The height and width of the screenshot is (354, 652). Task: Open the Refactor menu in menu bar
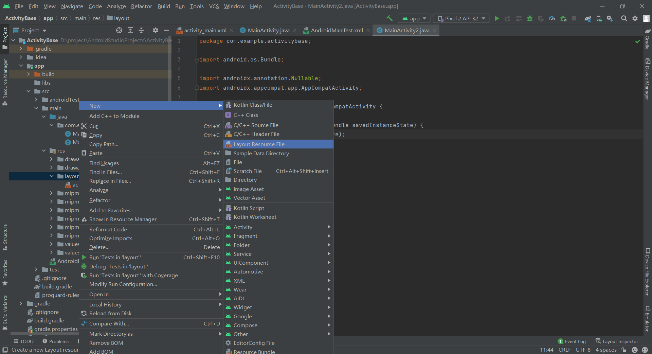141,6
